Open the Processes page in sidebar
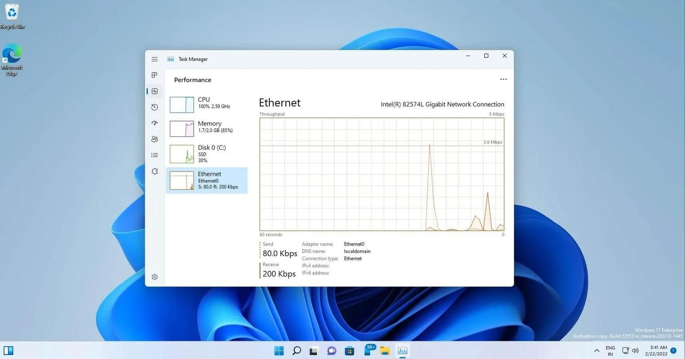This screenshot has height=359, width=685. 155,75
